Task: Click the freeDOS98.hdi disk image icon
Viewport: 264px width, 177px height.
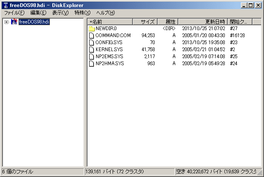Action: point(14,22)
